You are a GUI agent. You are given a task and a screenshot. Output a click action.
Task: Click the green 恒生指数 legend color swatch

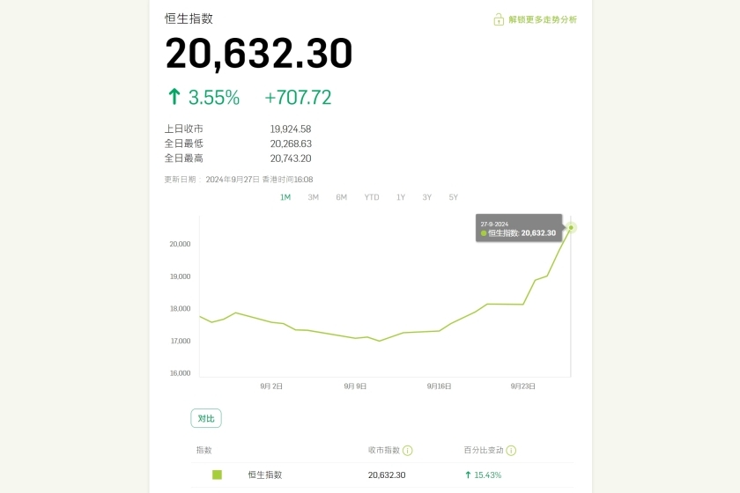[217, 475]
